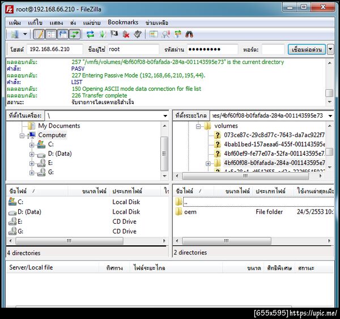Refresh the file and folder lists
Viewport: 340px width, 319px height.
tap(90, 34)
